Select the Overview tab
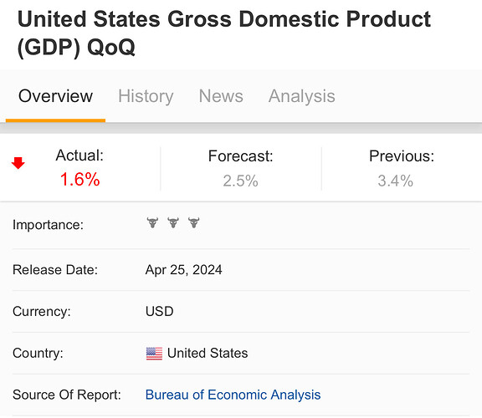 point(55,96)
